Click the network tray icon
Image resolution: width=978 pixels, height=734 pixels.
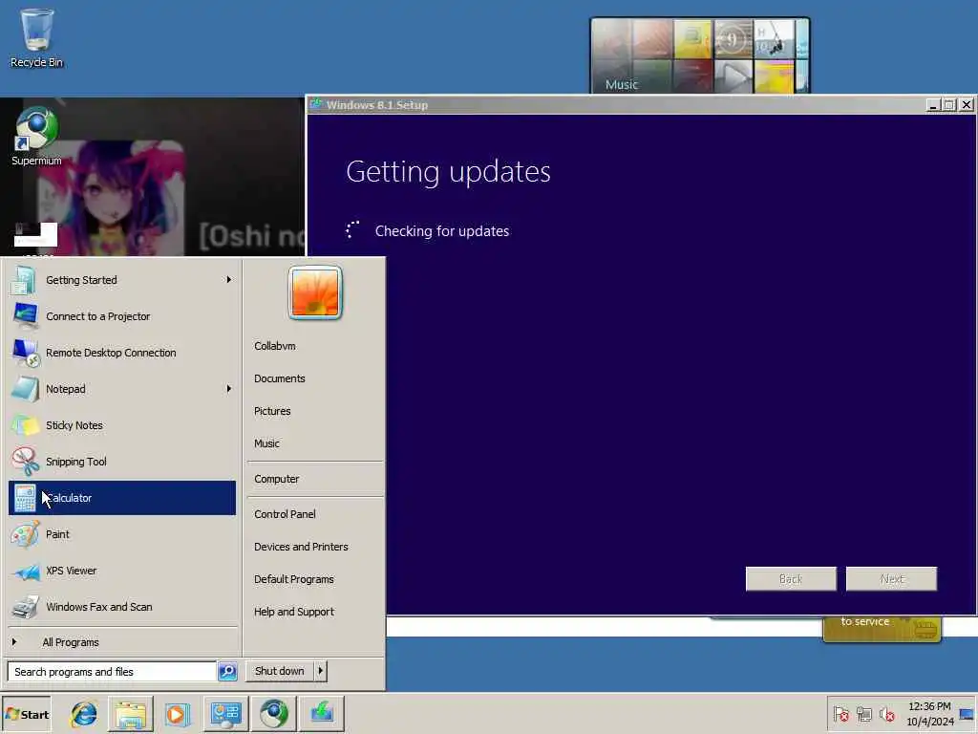[x=863, y=714]
